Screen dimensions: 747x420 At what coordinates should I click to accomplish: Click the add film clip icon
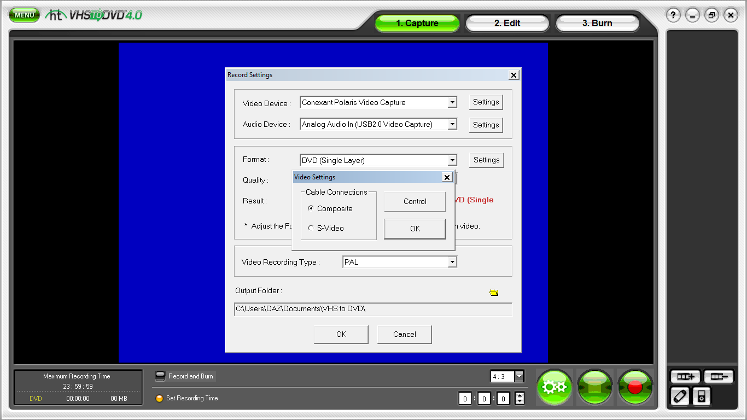click(686, 376)
